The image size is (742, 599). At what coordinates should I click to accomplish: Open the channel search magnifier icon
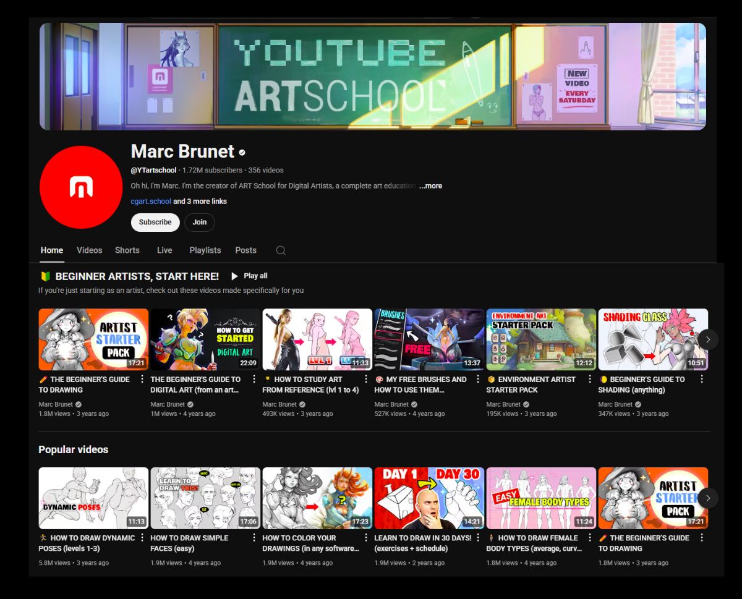coord(281,250)
